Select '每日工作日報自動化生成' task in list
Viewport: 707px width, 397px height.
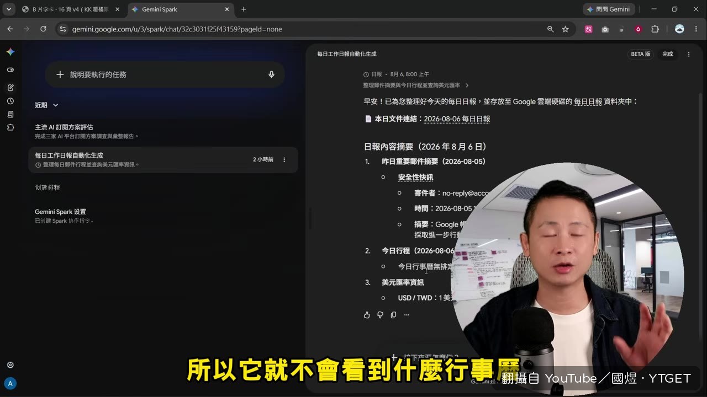[163, 160]
